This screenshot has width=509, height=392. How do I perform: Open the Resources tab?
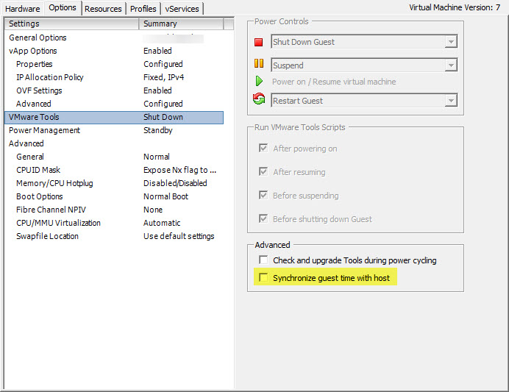103,9
